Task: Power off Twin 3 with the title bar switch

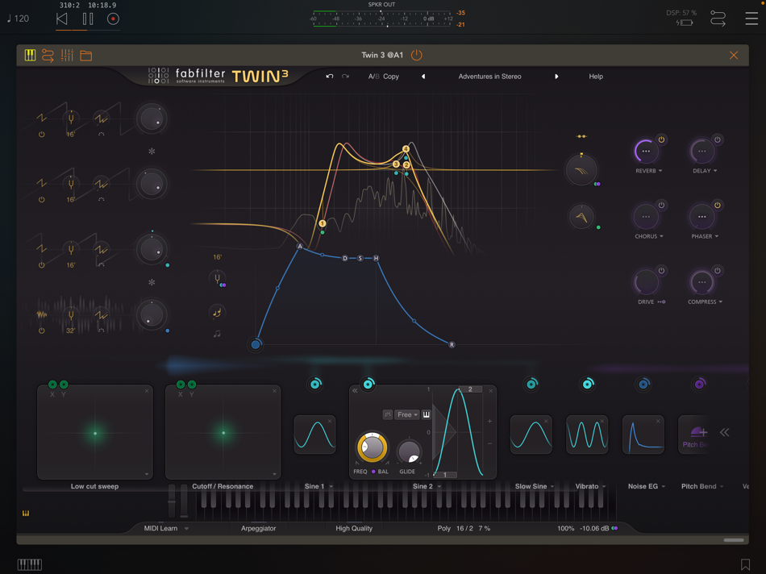Action: click(417, 55)
